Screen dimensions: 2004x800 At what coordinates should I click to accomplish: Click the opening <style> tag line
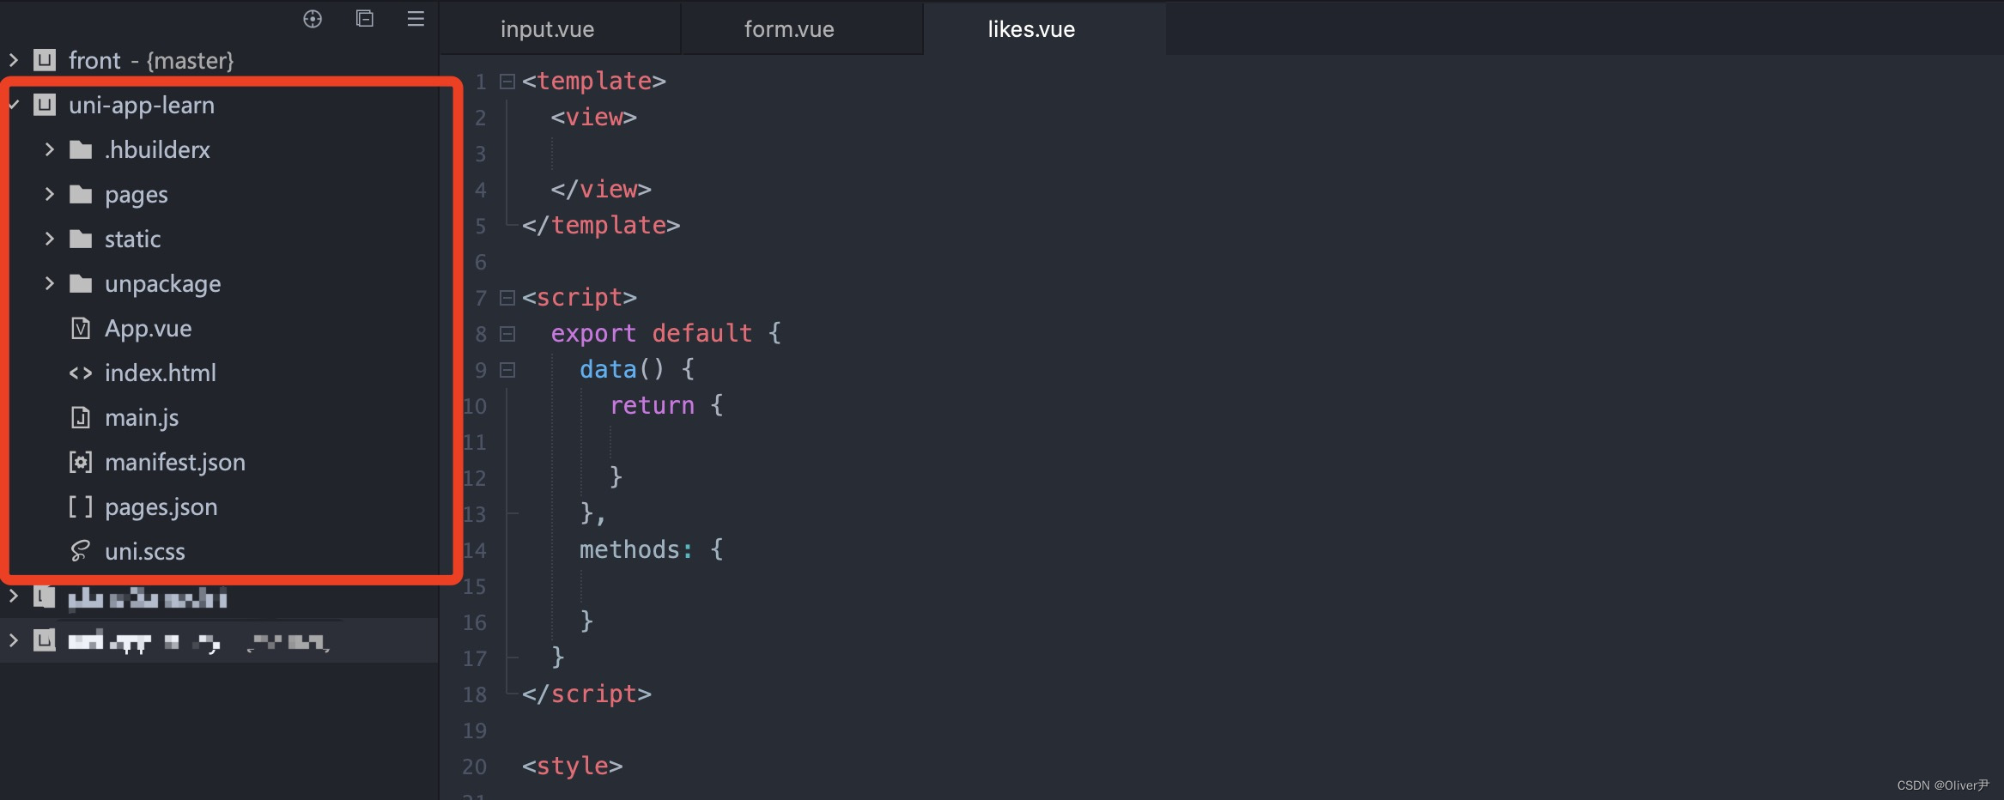pyautogui.click(x=573, y=766)
